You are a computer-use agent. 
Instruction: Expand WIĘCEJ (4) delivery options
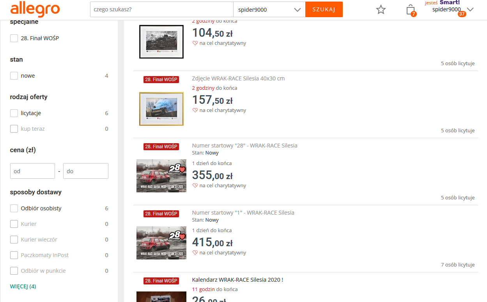point(23,286)
